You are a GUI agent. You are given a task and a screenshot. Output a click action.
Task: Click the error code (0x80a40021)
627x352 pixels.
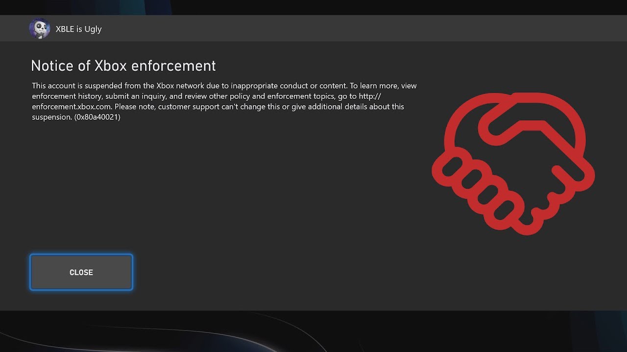click(x=97, y=117)
